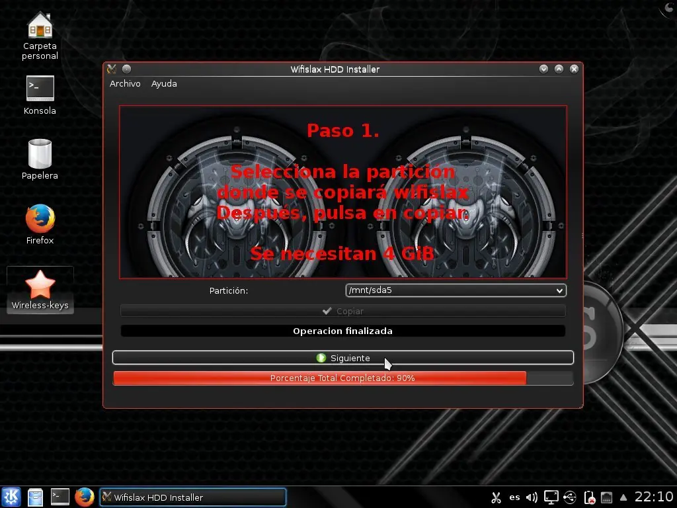This screenshot has width=677, height=508.
Task: Toggle the pin-on-all-desktops titlebar button
Action: coord(126,69)
